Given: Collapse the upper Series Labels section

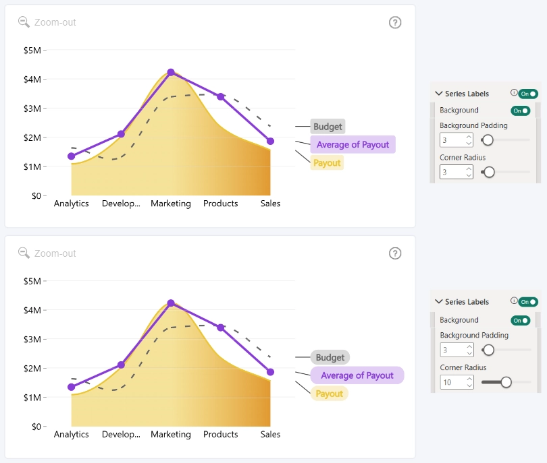Looking at the screenshot, I should click(438, 94).
